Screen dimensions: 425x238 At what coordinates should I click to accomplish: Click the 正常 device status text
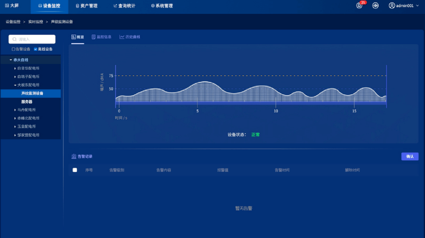[255, 134]
